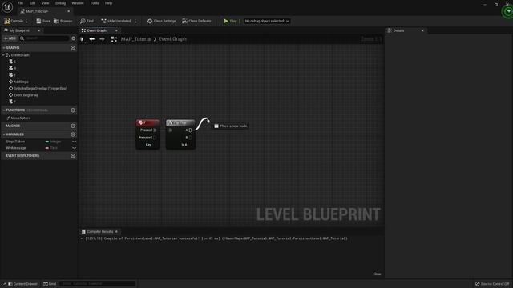This screenshot has width=513, height=288.
Task: Open the Help menu
Action: pos(109,3)
